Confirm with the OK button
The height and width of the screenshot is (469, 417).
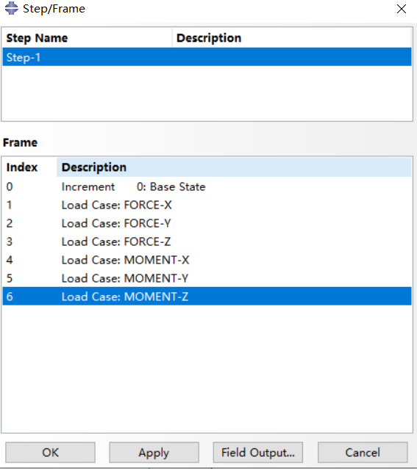click(50, 452)
